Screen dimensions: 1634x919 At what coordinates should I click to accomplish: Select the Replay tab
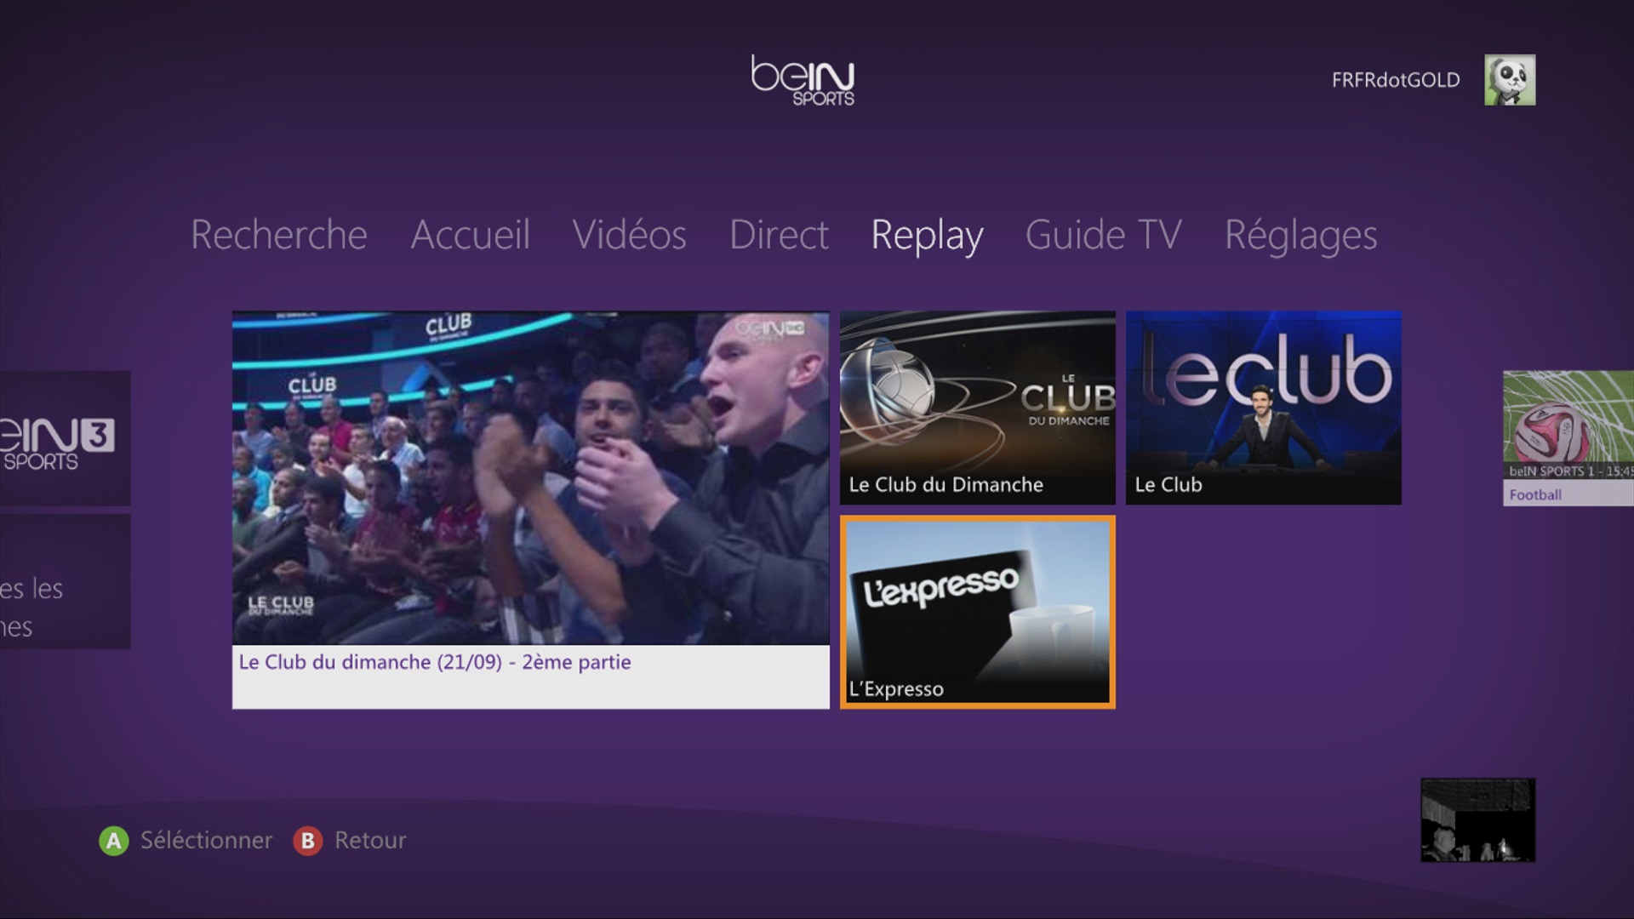click(x=927, y=235)
